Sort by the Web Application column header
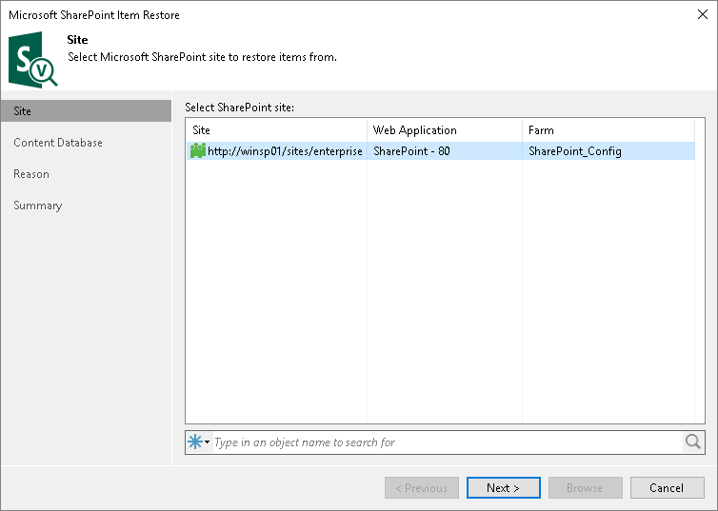 444,130
